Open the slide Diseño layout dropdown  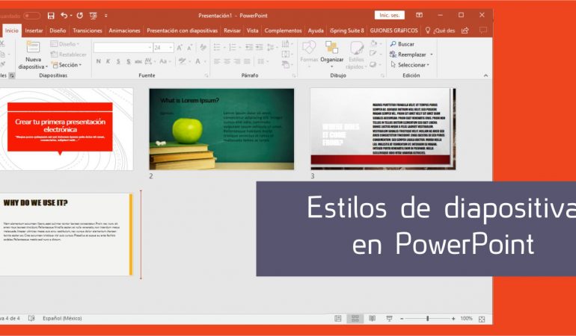click(x=65, y=44)
